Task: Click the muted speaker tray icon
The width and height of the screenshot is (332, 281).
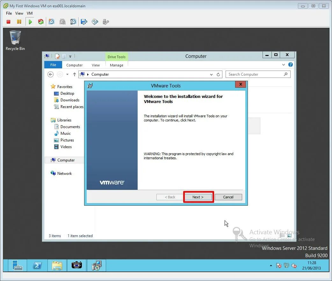Action: coord(294,265)
